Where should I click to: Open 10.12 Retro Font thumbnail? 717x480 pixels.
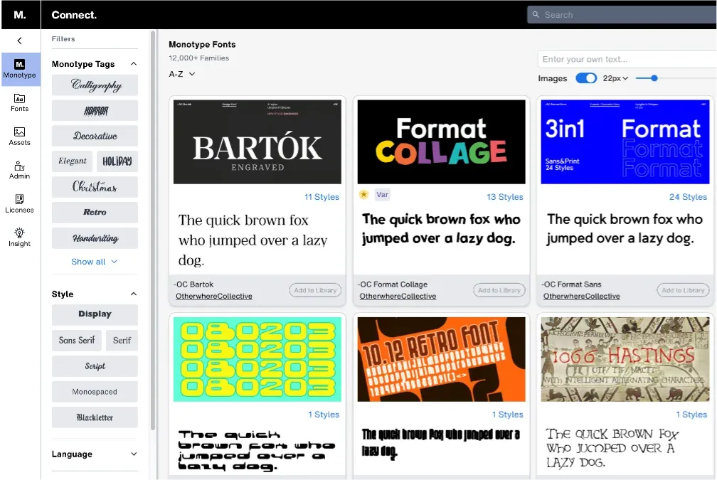click(x=441, y=359)
